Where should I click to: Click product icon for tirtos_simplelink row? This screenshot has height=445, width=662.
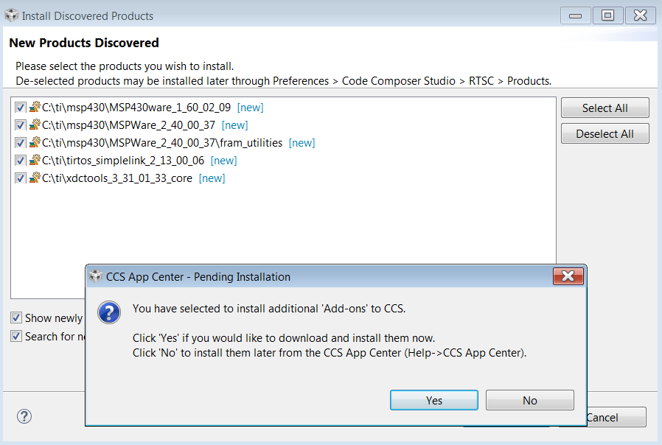click(35, 161)
